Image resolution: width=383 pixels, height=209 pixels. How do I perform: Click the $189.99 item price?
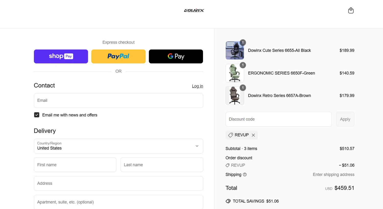[347, 50]
